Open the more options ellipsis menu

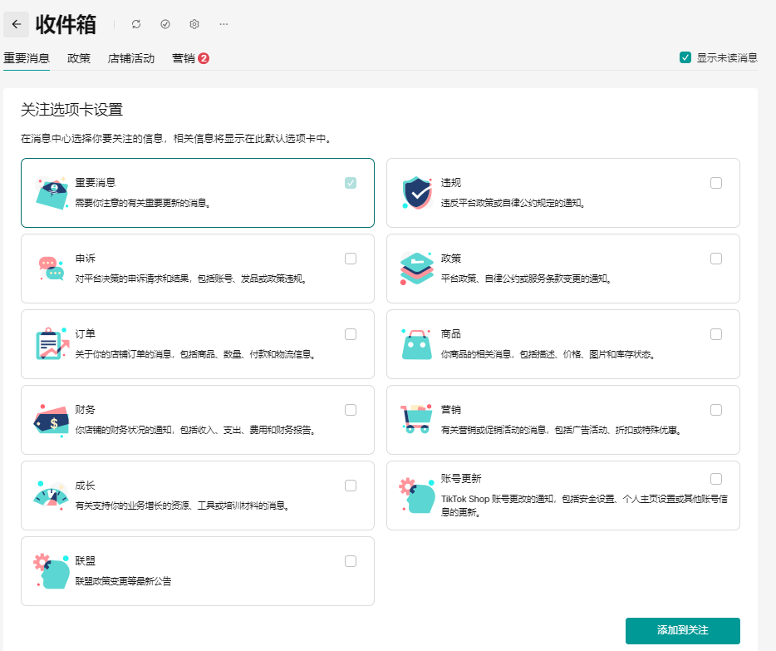pyautogui.click(x=223, y=24)
